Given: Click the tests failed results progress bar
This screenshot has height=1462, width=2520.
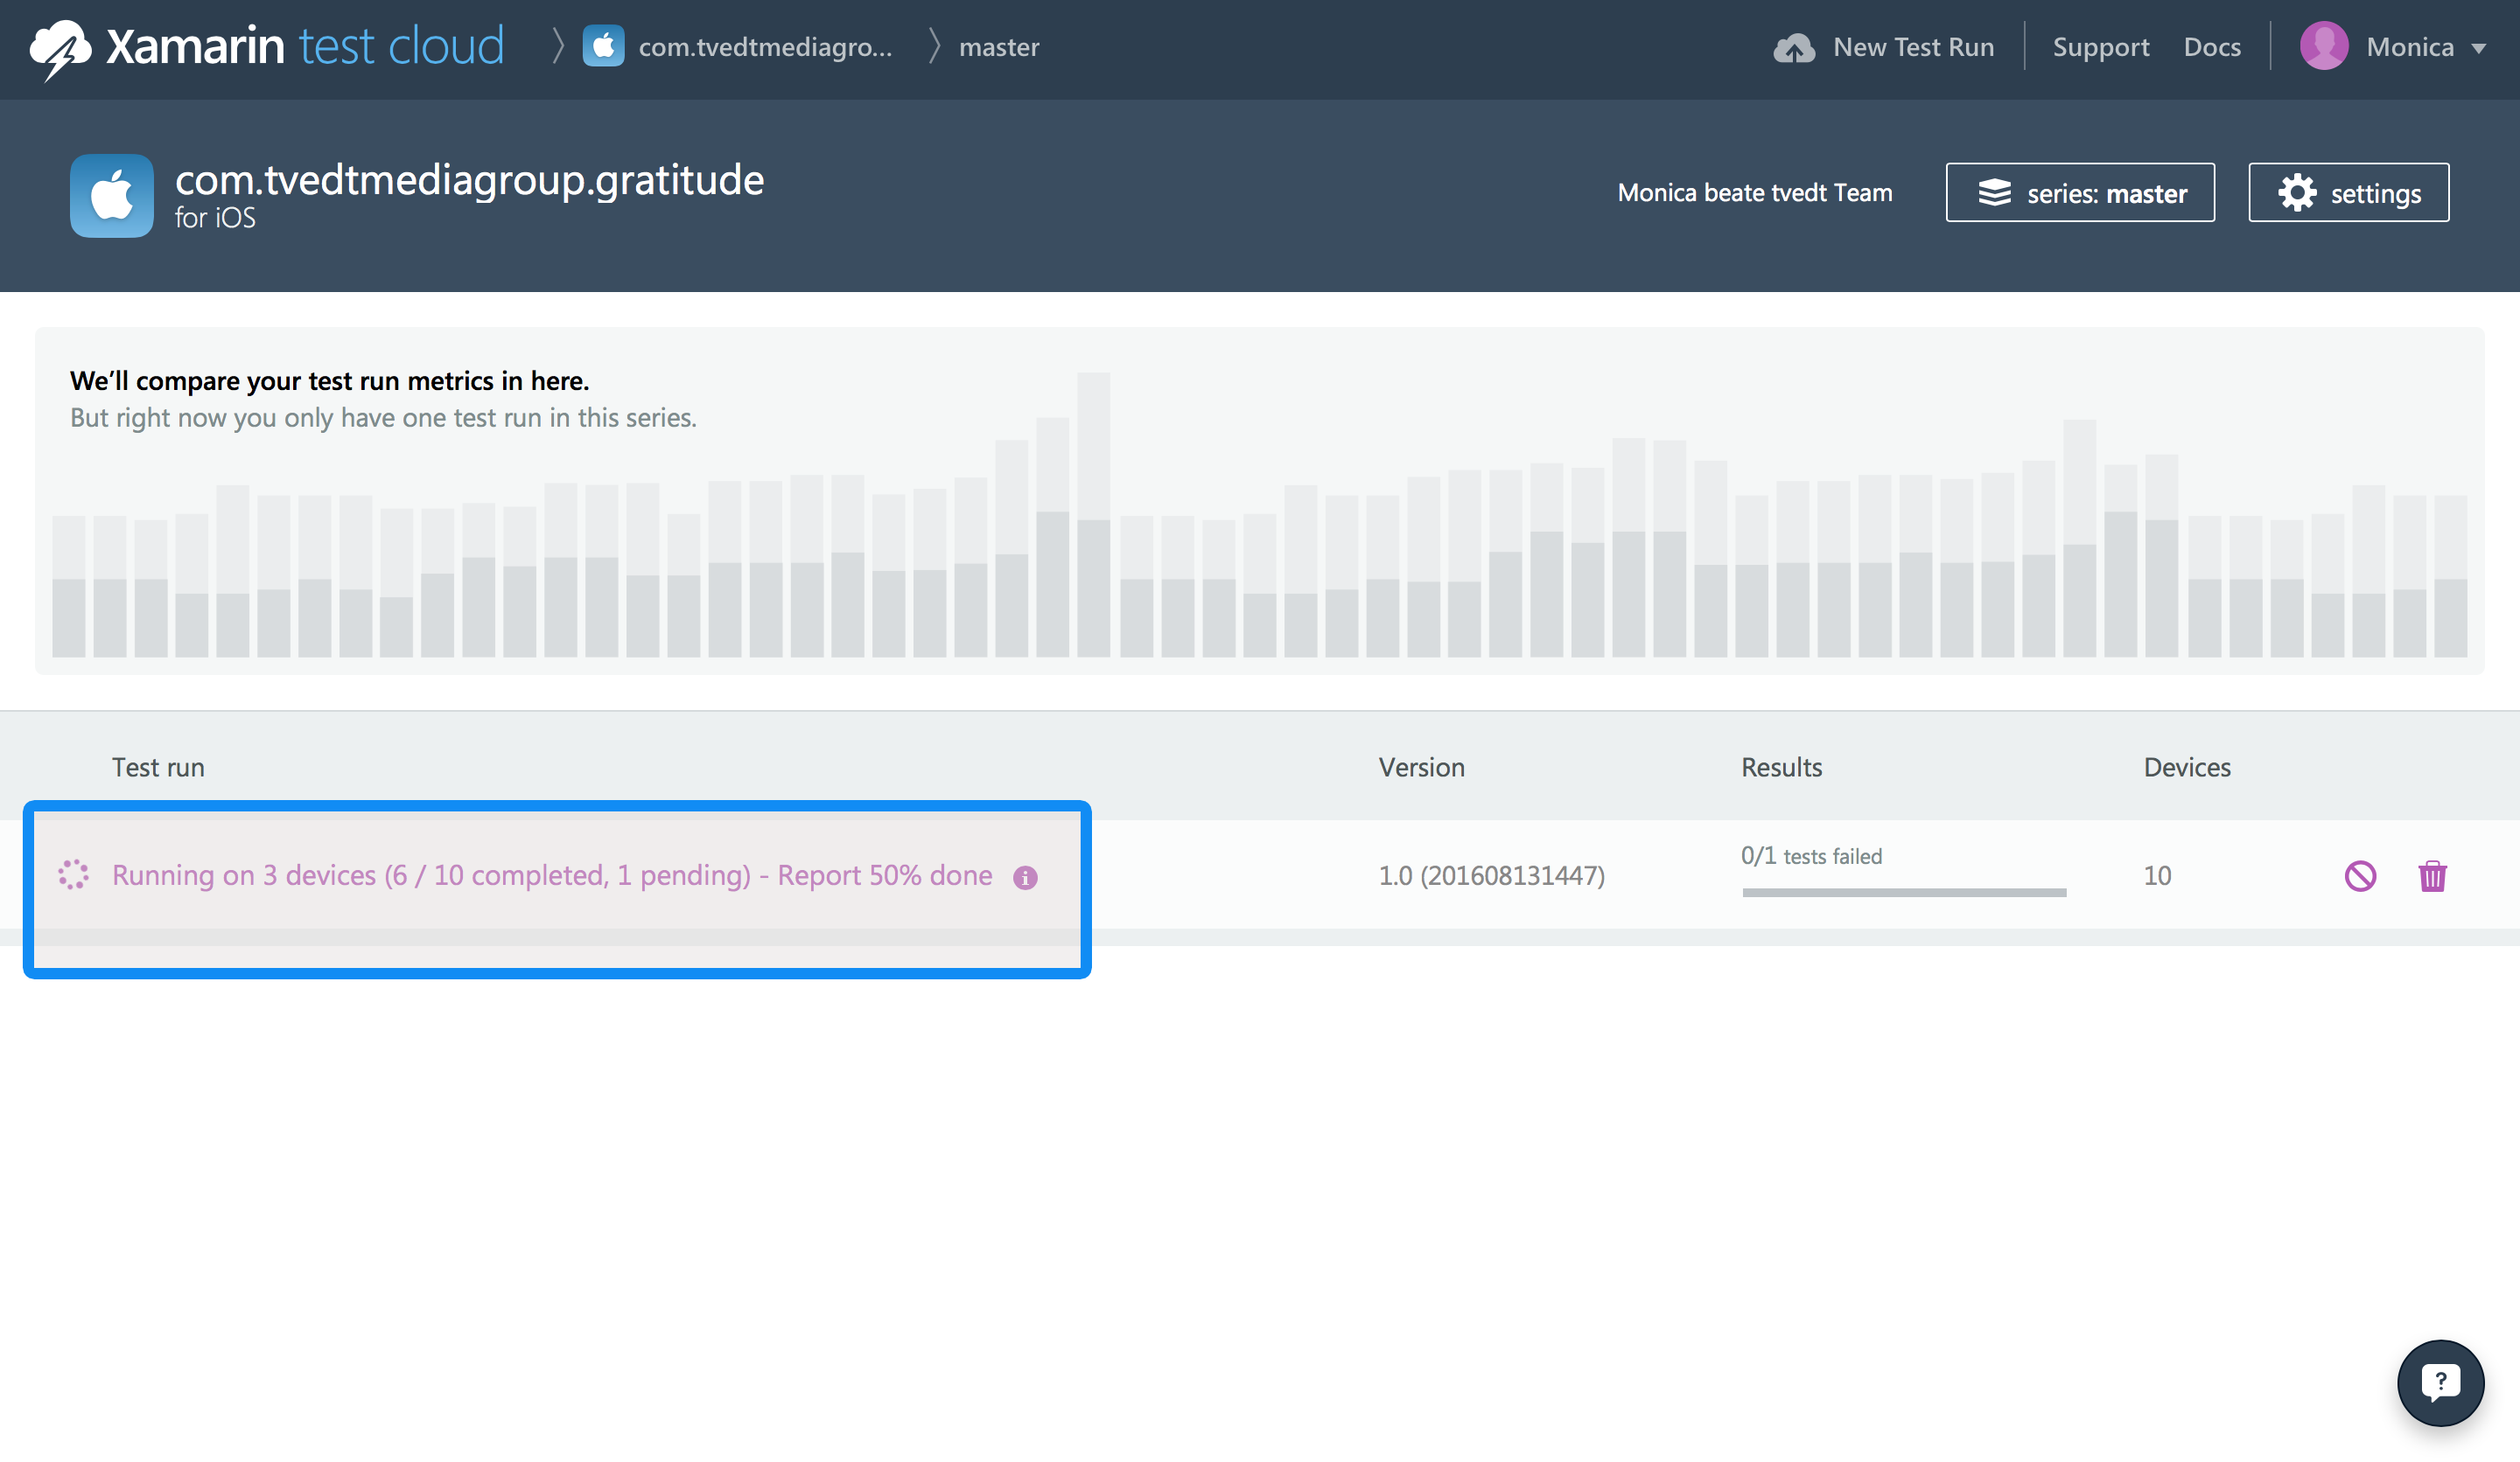Looking at the screenshot, I should [1904, 893].
